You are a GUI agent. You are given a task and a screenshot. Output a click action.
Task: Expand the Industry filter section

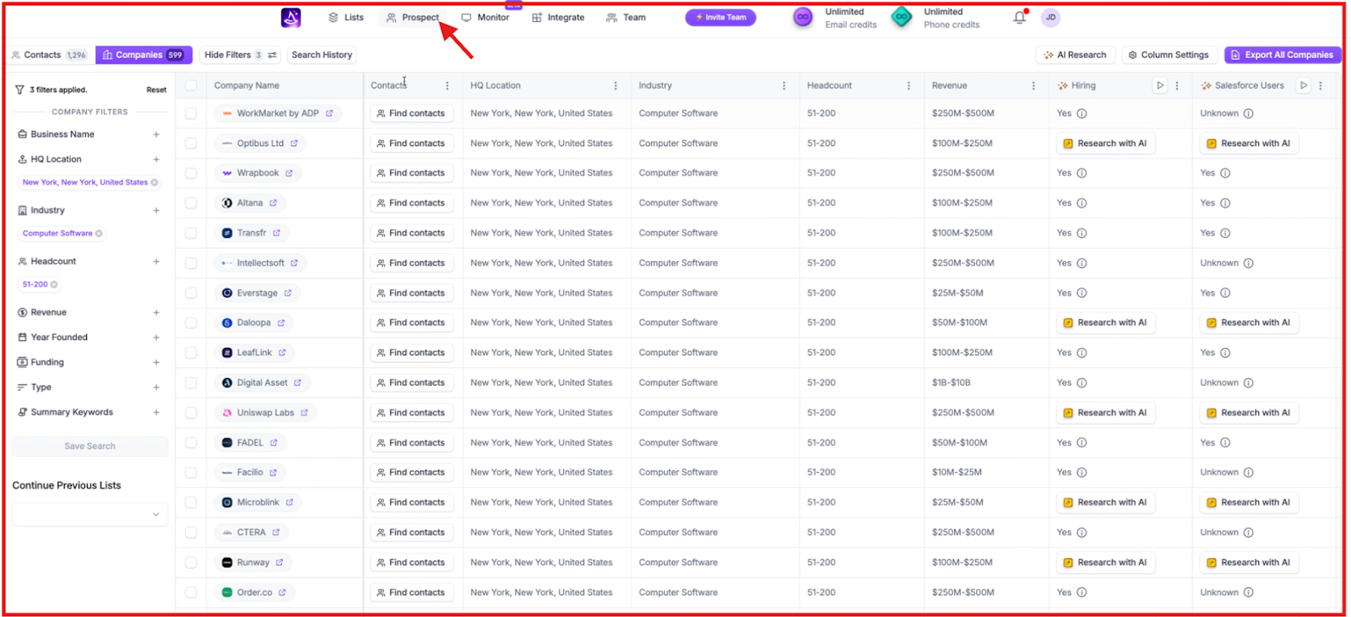[156, 210]
